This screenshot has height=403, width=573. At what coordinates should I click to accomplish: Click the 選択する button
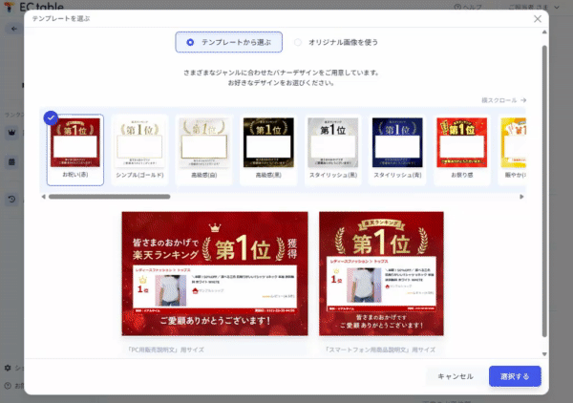[x=515, y=376]
